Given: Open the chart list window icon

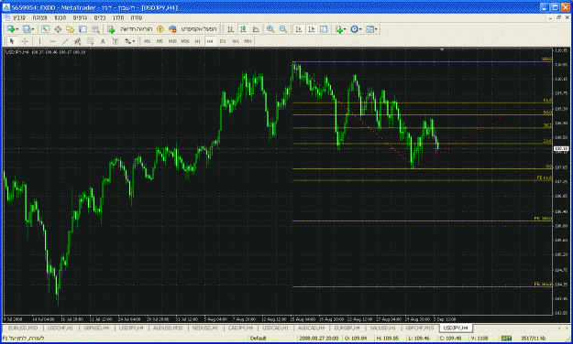Looking at the screenshot, I should (324, 29).
